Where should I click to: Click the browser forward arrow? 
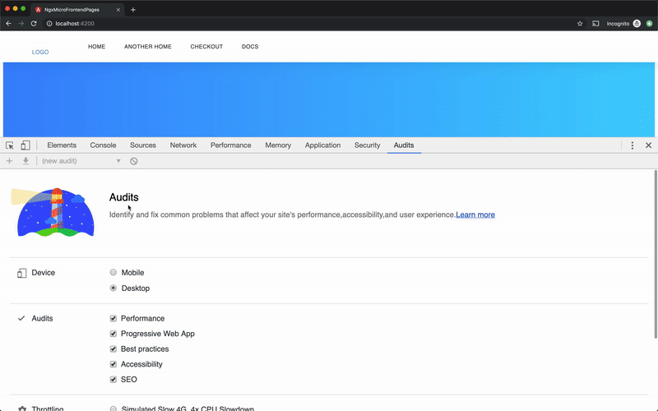[21, 24]
